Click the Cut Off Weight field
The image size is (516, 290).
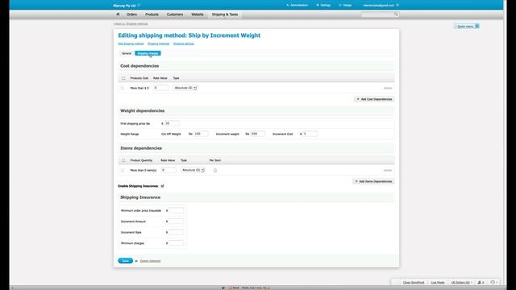201,134
